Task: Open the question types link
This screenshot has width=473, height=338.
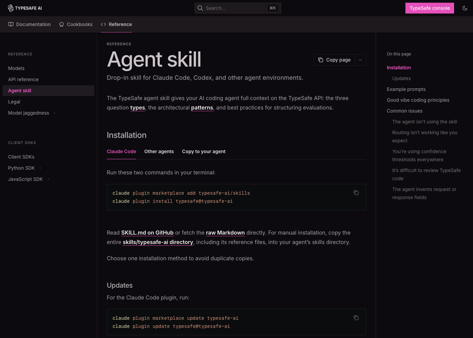Action: [138, 107]
